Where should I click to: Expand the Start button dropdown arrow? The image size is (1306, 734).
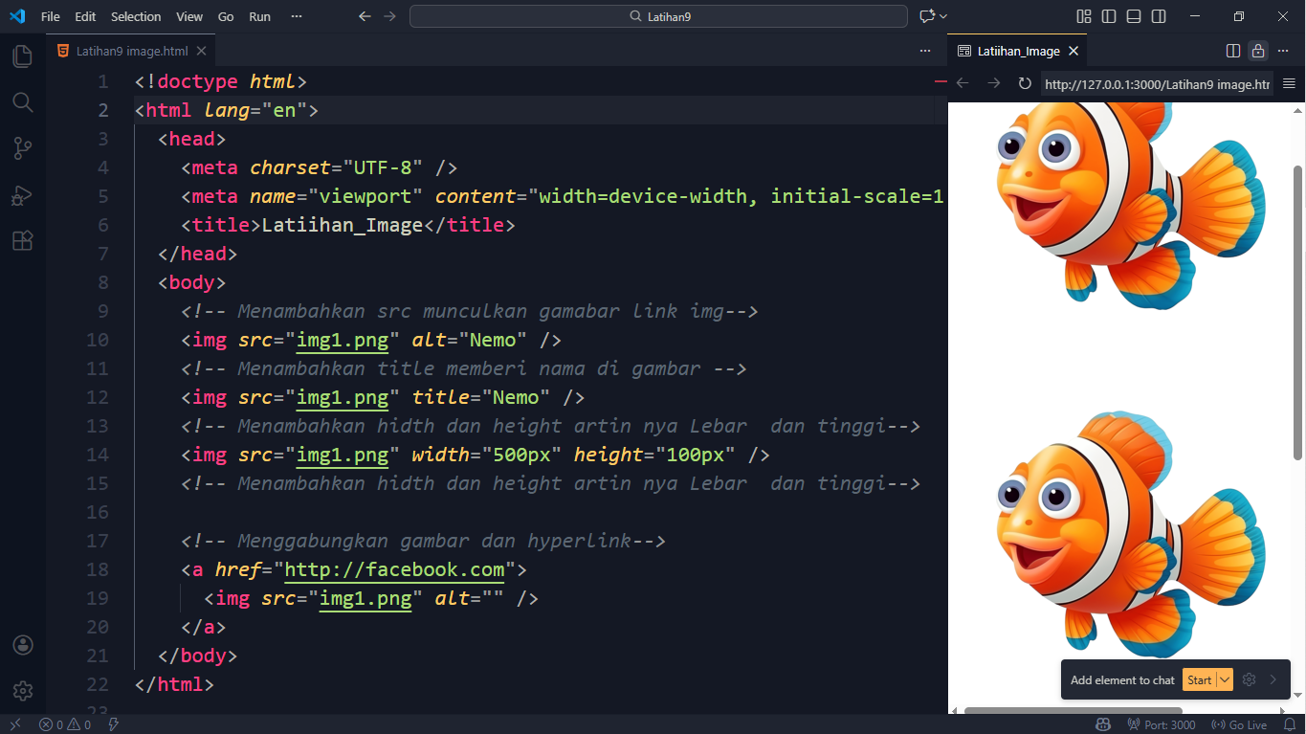point(1225,679)
